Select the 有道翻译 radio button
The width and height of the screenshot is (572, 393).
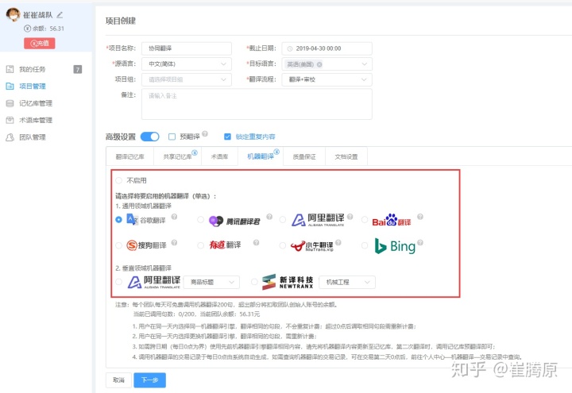(200, 245)
